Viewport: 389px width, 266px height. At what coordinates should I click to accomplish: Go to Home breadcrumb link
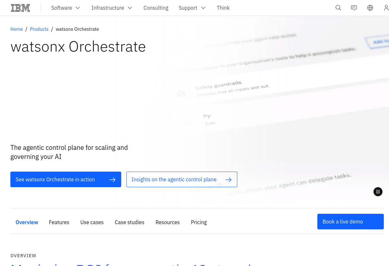(x=17, y=29)
